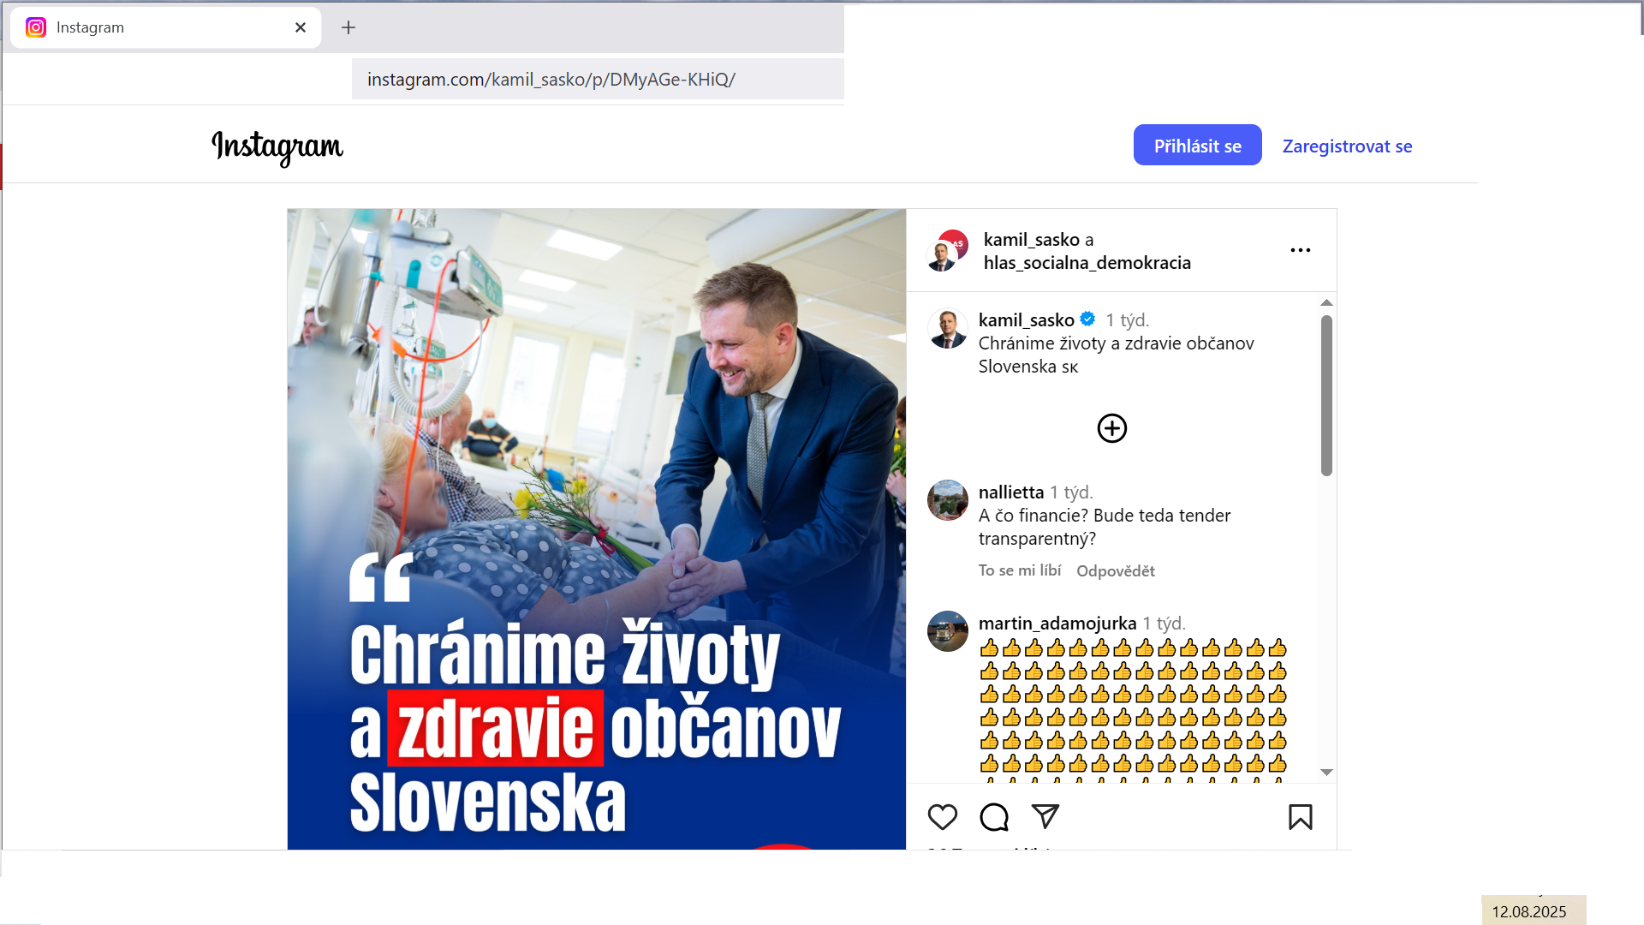Load more comments with plus circle
This screenshot has width=1644, height=925.
point(1111,428)
